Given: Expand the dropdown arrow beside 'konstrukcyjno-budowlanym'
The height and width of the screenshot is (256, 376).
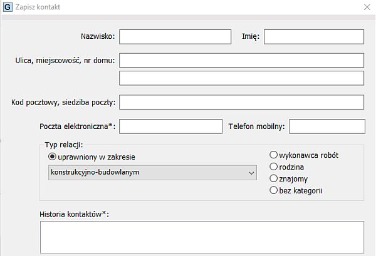Looking at the screenshot, I should tap(251, 173).
